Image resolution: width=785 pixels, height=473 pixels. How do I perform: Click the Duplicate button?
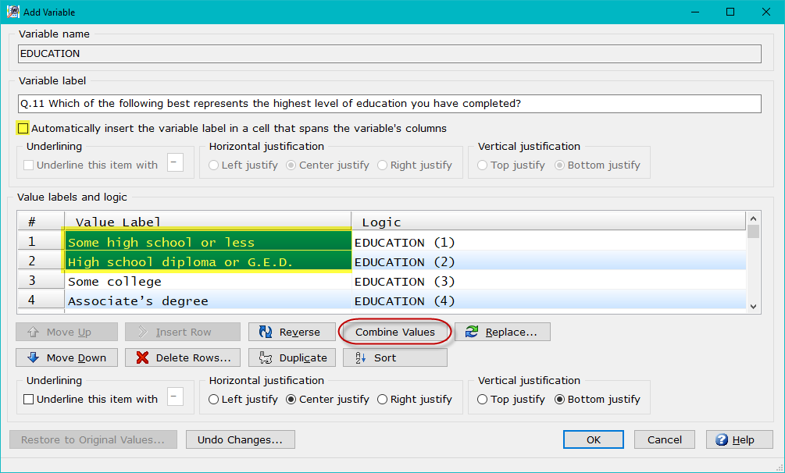tap(292, 357)
